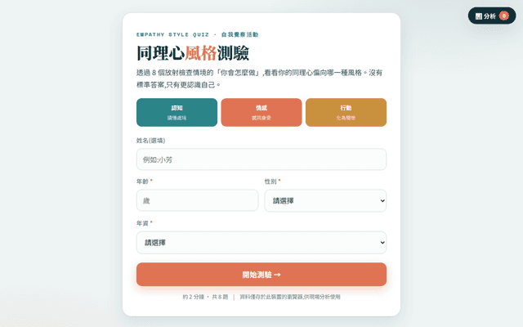Click the 開始測驗 button
523x327 pixels.
tap(261, 275)
